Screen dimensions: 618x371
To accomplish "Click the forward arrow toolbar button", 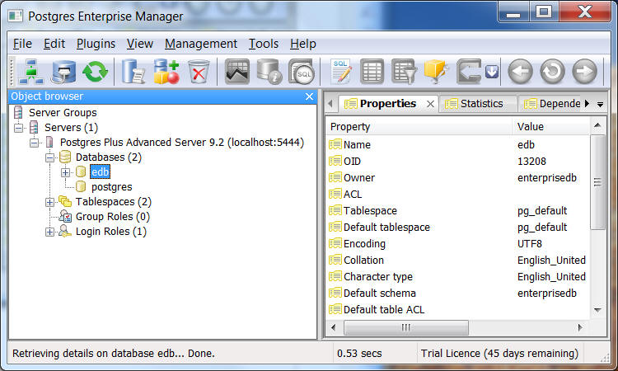I will [x=584, y=72].
